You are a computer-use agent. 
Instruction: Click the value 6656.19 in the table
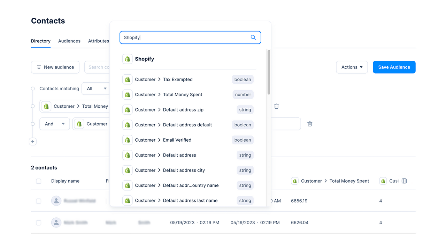coord(299,201)
